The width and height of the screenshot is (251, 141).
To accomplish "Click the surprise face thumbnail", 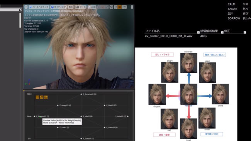I will point(189,63).
